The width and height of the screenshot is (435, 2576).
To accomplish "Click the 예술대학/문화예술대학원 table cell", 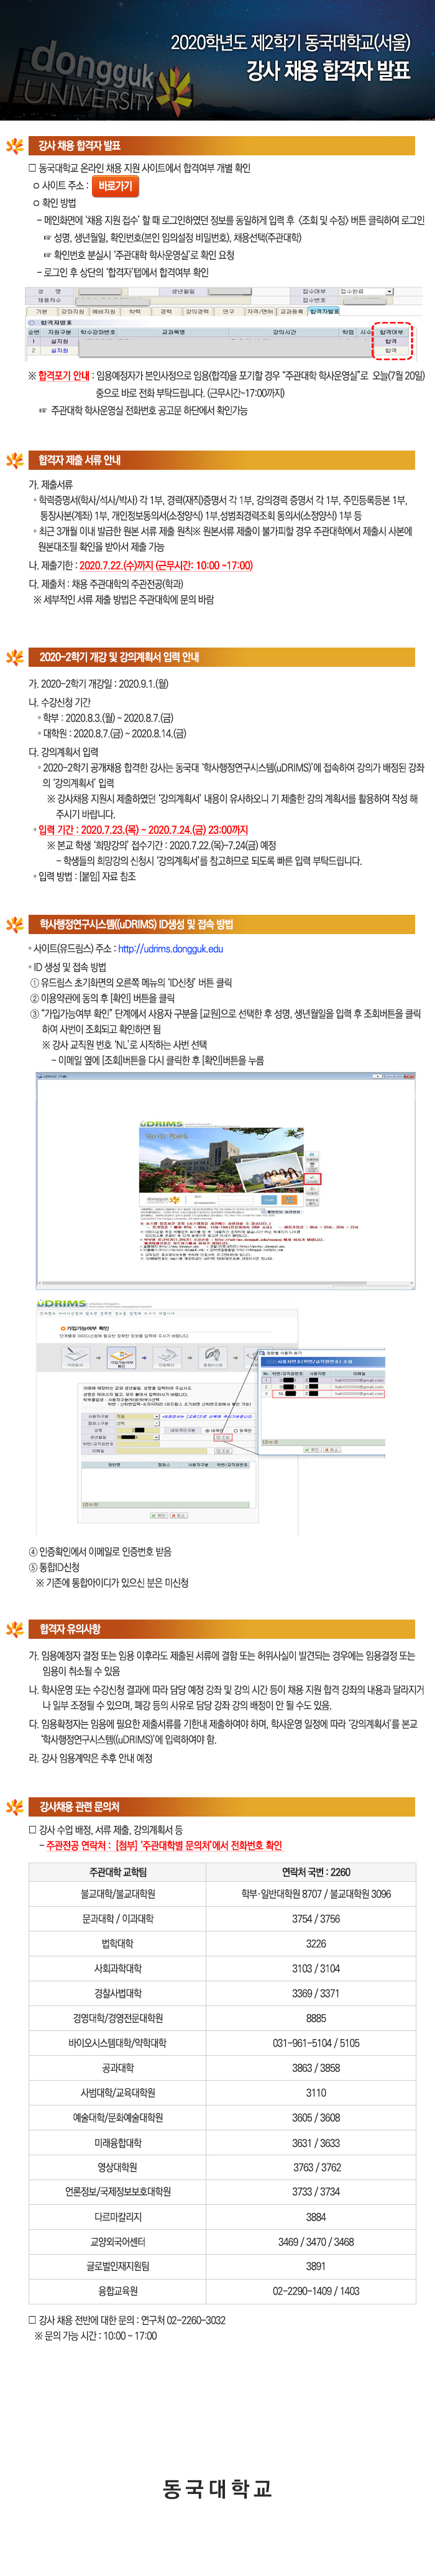I will click(x=118, y=2118).
